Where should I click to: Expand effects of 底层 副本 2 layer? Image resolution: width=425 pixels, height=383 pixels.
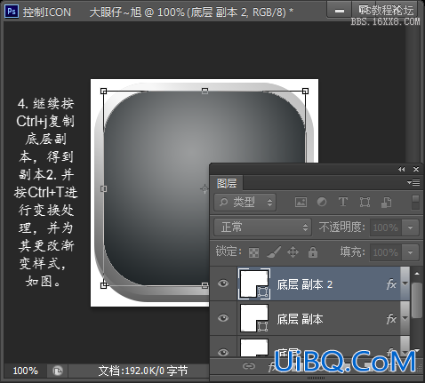pyautogui.click(x=405, y=283)
